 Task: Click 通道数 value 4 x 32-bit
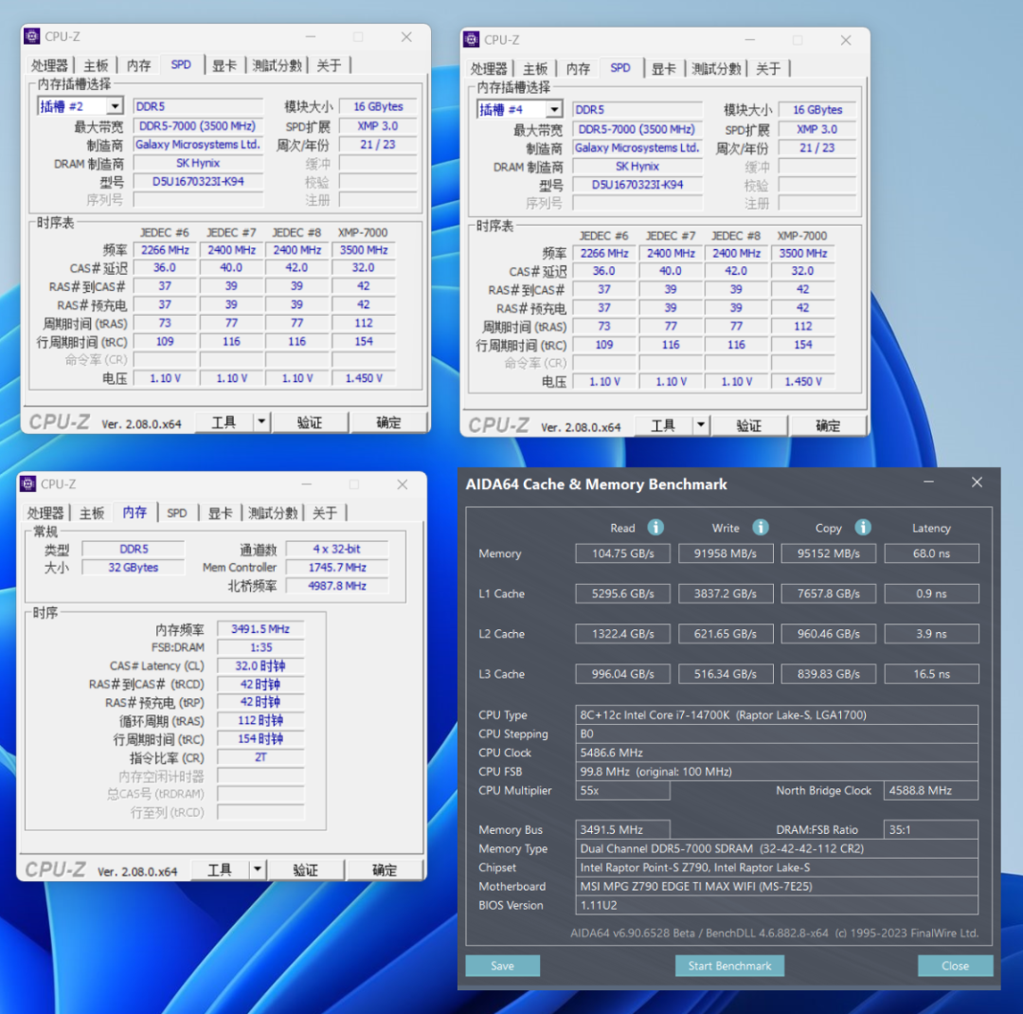pyautogui.click(x=336, y=549)
